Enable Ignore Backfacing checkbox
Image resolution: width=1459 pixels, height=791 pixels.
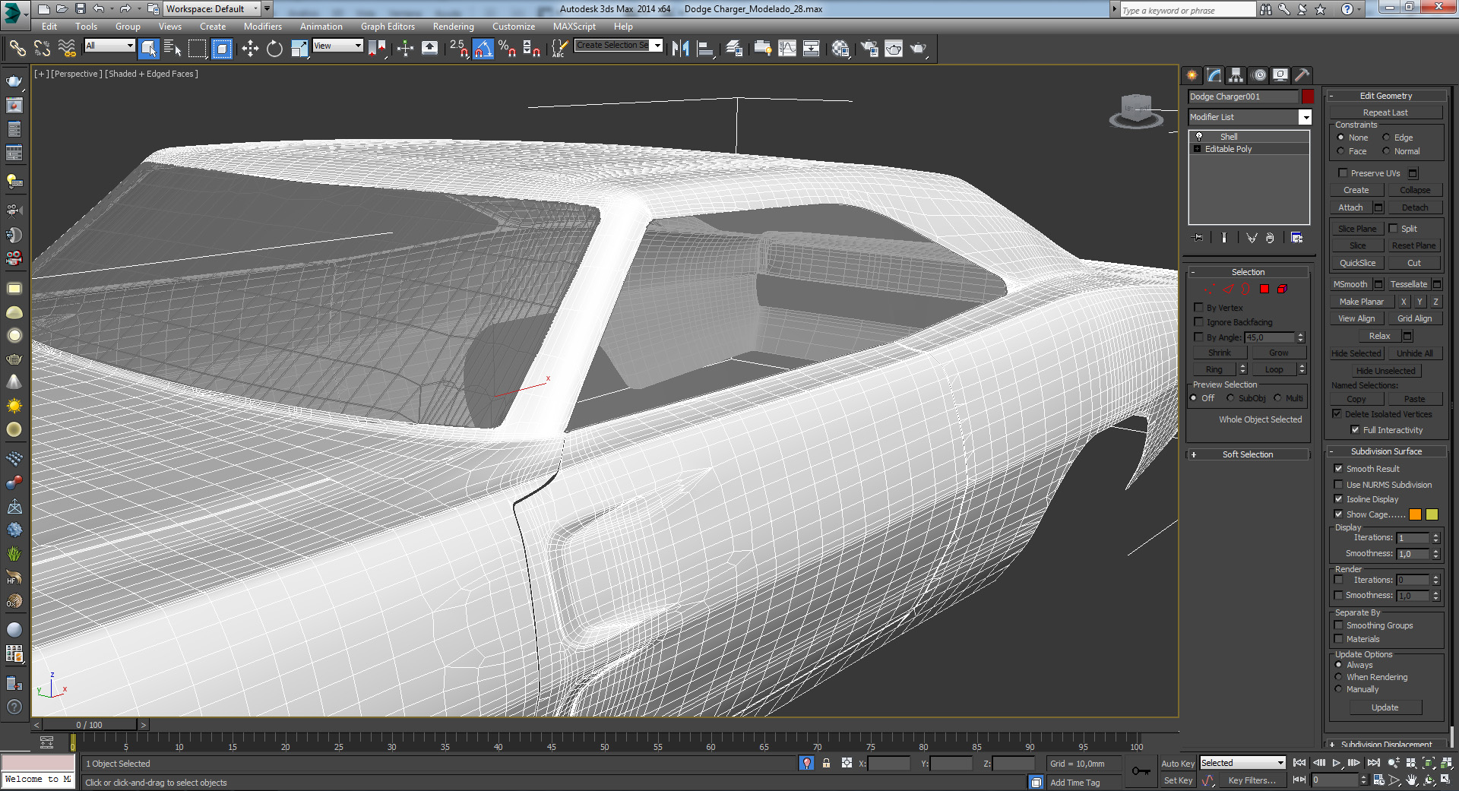[1198, 322]
